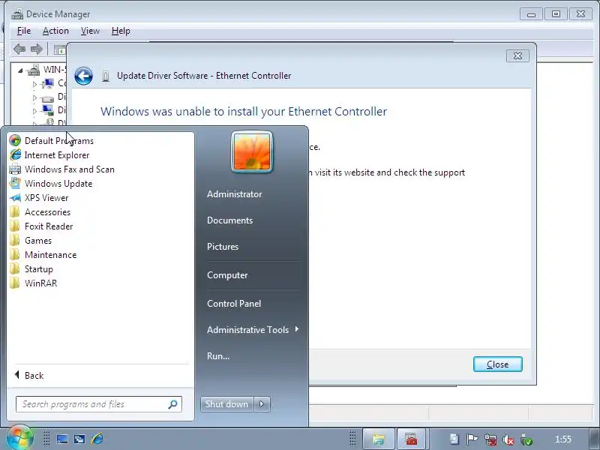Screen dimensions: 600x450
Task: Open Windows Fax and Scan
Action: (69, 169)
